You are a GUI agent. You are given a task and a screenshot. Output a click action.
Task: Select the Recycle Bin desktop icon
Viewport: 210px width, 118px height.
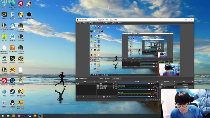[x=4, y=104]
